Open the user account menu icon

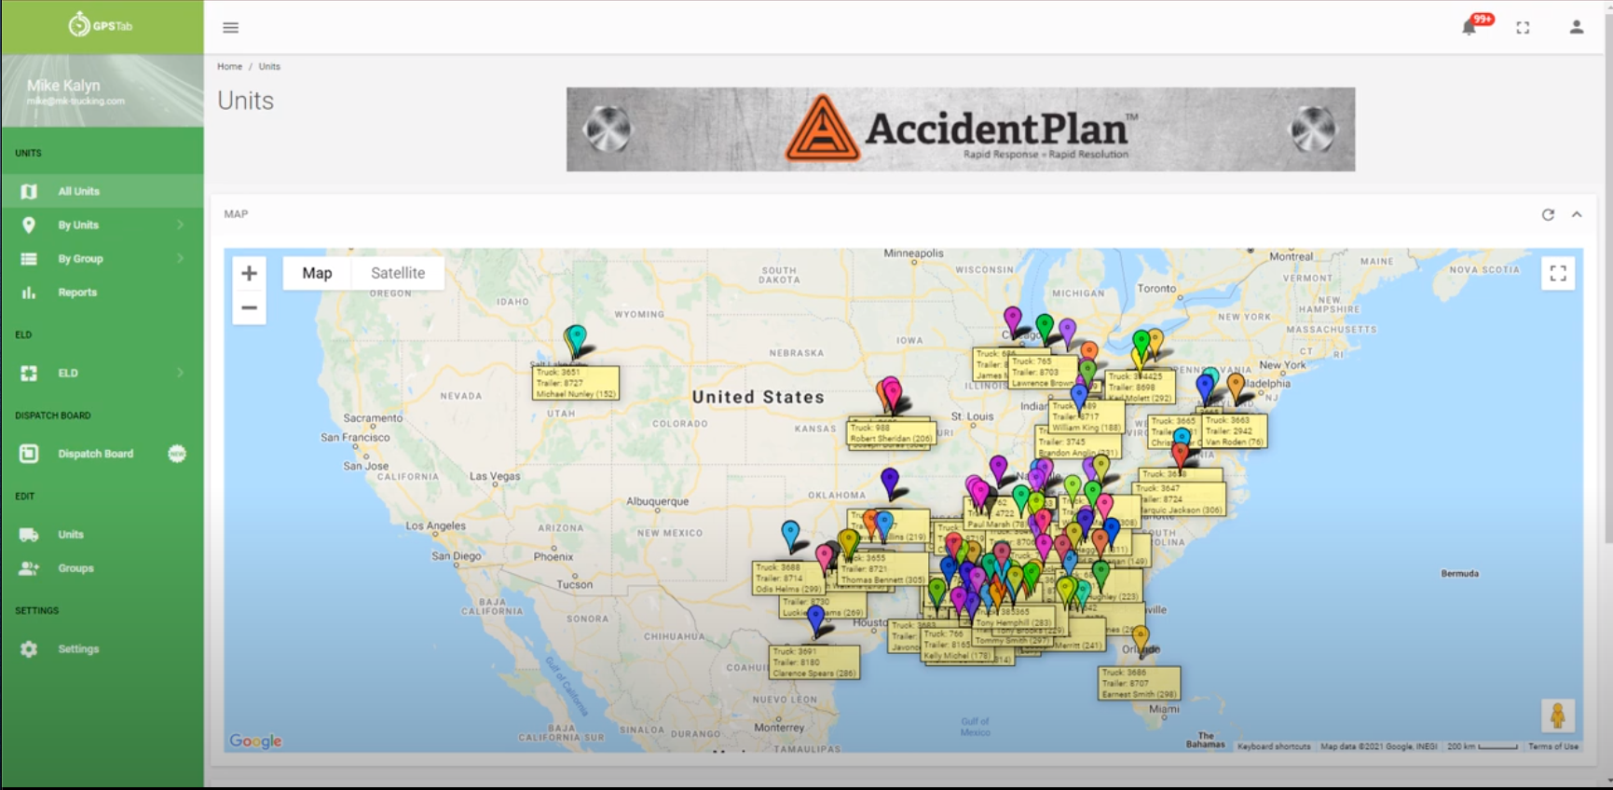pyautogui.click(x=1577, y=27)
